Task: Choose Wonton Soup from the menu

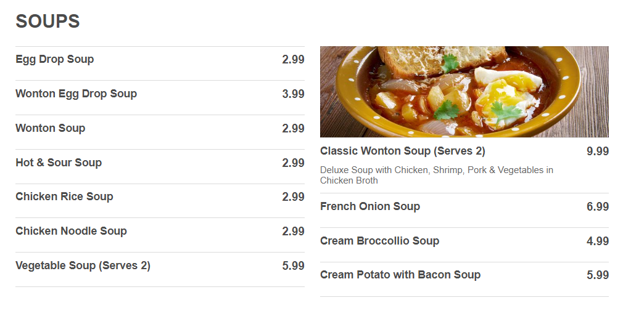Action: (x=51, y=129)
